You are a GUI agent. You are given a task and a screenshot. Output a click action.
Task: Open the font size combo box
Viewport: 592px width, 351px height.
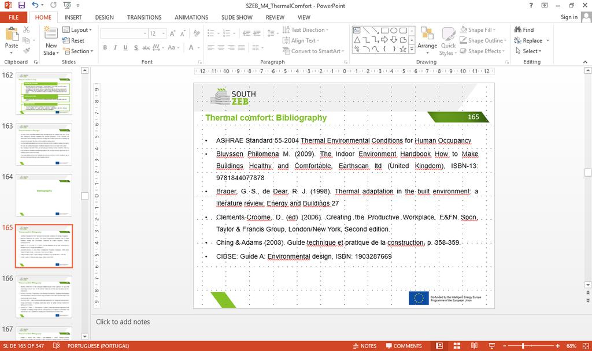[157, 33]
